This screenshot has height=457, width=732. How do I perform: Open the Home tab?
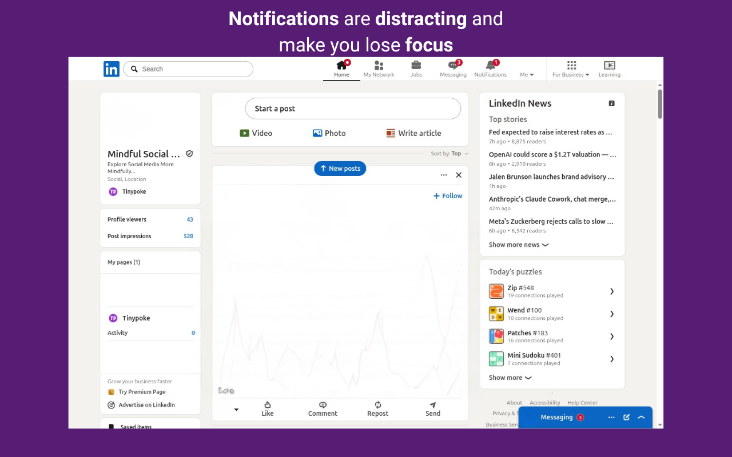(341, 69)
